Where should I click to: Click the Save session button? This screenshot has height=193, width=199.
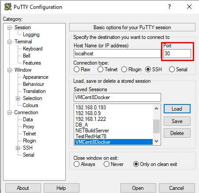point(177,121)
